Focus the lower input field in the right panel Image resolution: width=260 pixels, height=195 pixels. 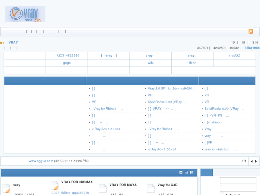click(238, 188)
